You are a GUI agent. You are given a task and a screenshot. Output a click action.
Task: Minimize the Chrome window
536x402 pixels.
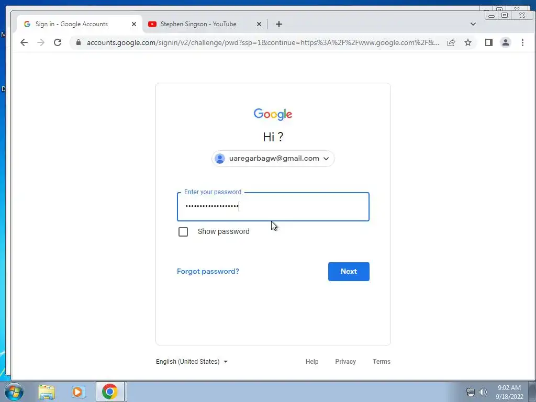click(491, 15)
